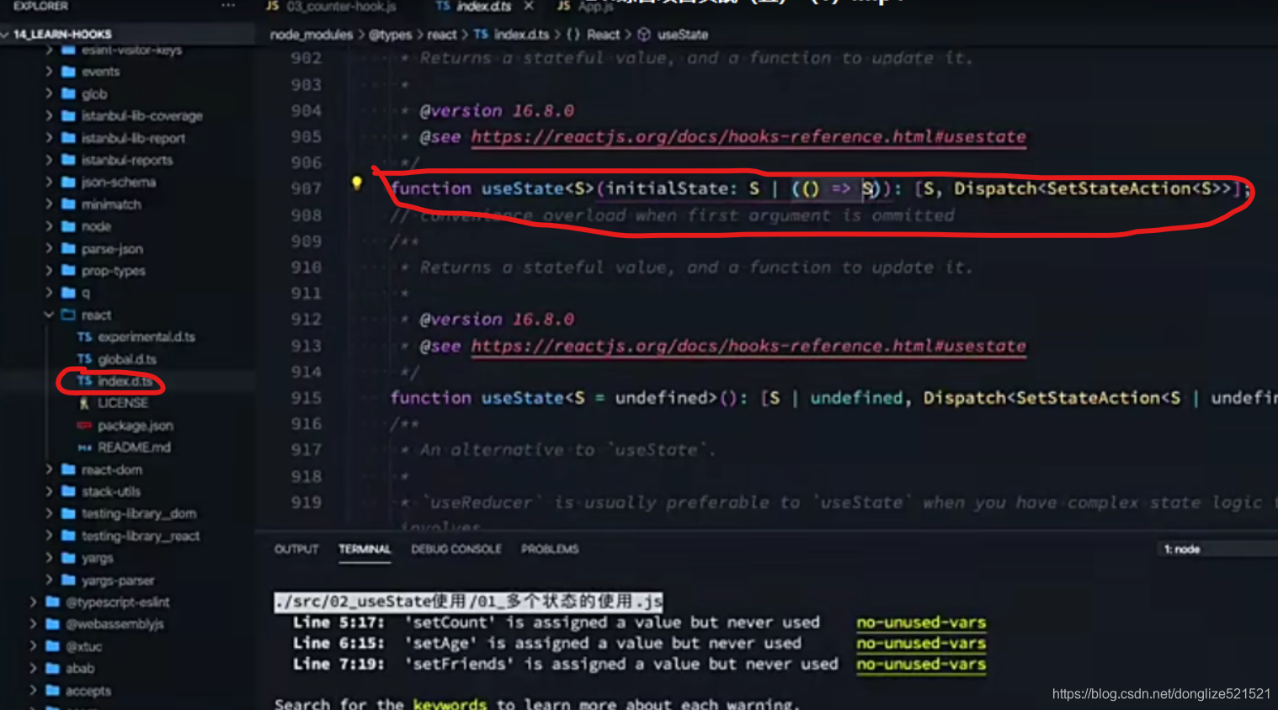This screenshot has width=1278, height=710.
Task: Open no-unused-vars link for setCount warning
Action: pos(921,623)
